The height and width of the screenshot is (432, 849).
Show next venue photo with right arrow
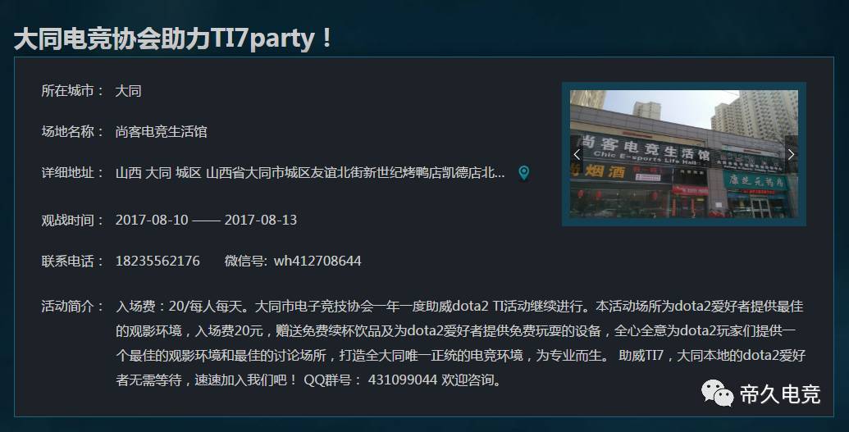(791, 154)
